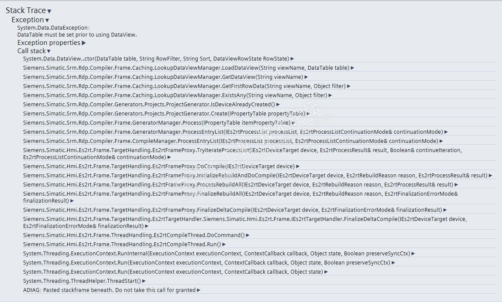Select the FinalizeDeltaCompile Es2rtFrameProxy frame row
502x302 pixels.
coord(232,210)
